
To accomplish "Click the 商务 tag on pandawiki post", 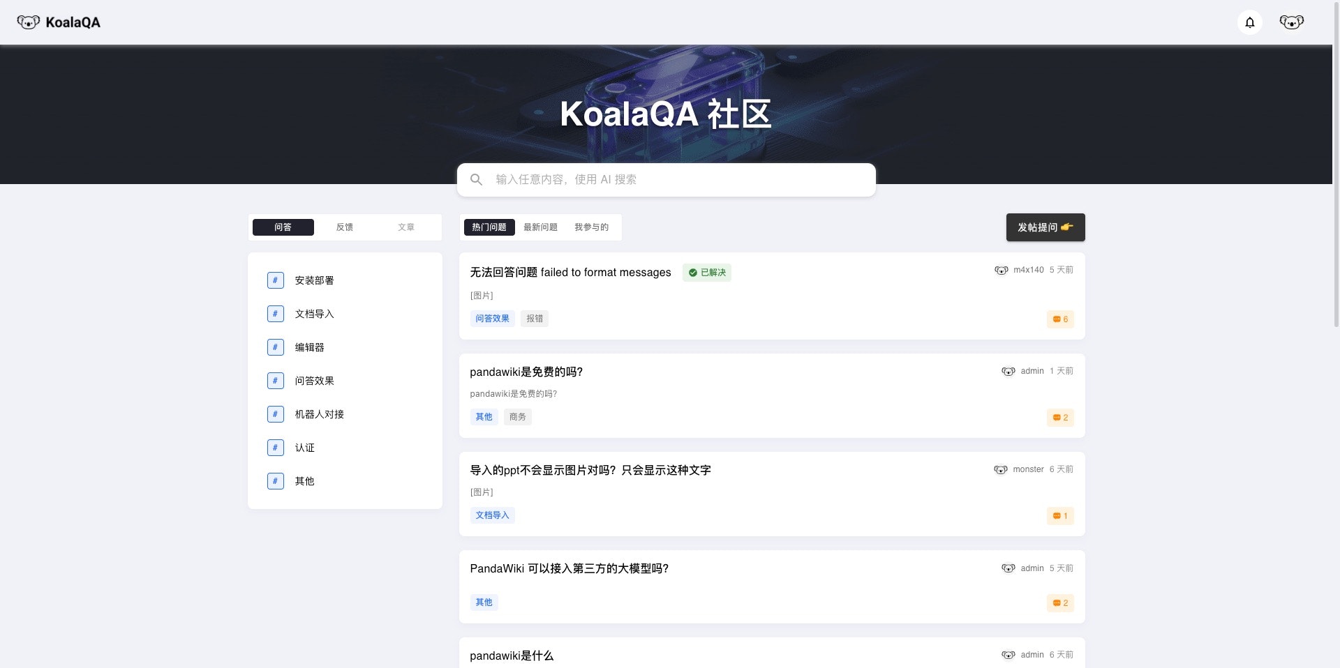I will [517, 417].
